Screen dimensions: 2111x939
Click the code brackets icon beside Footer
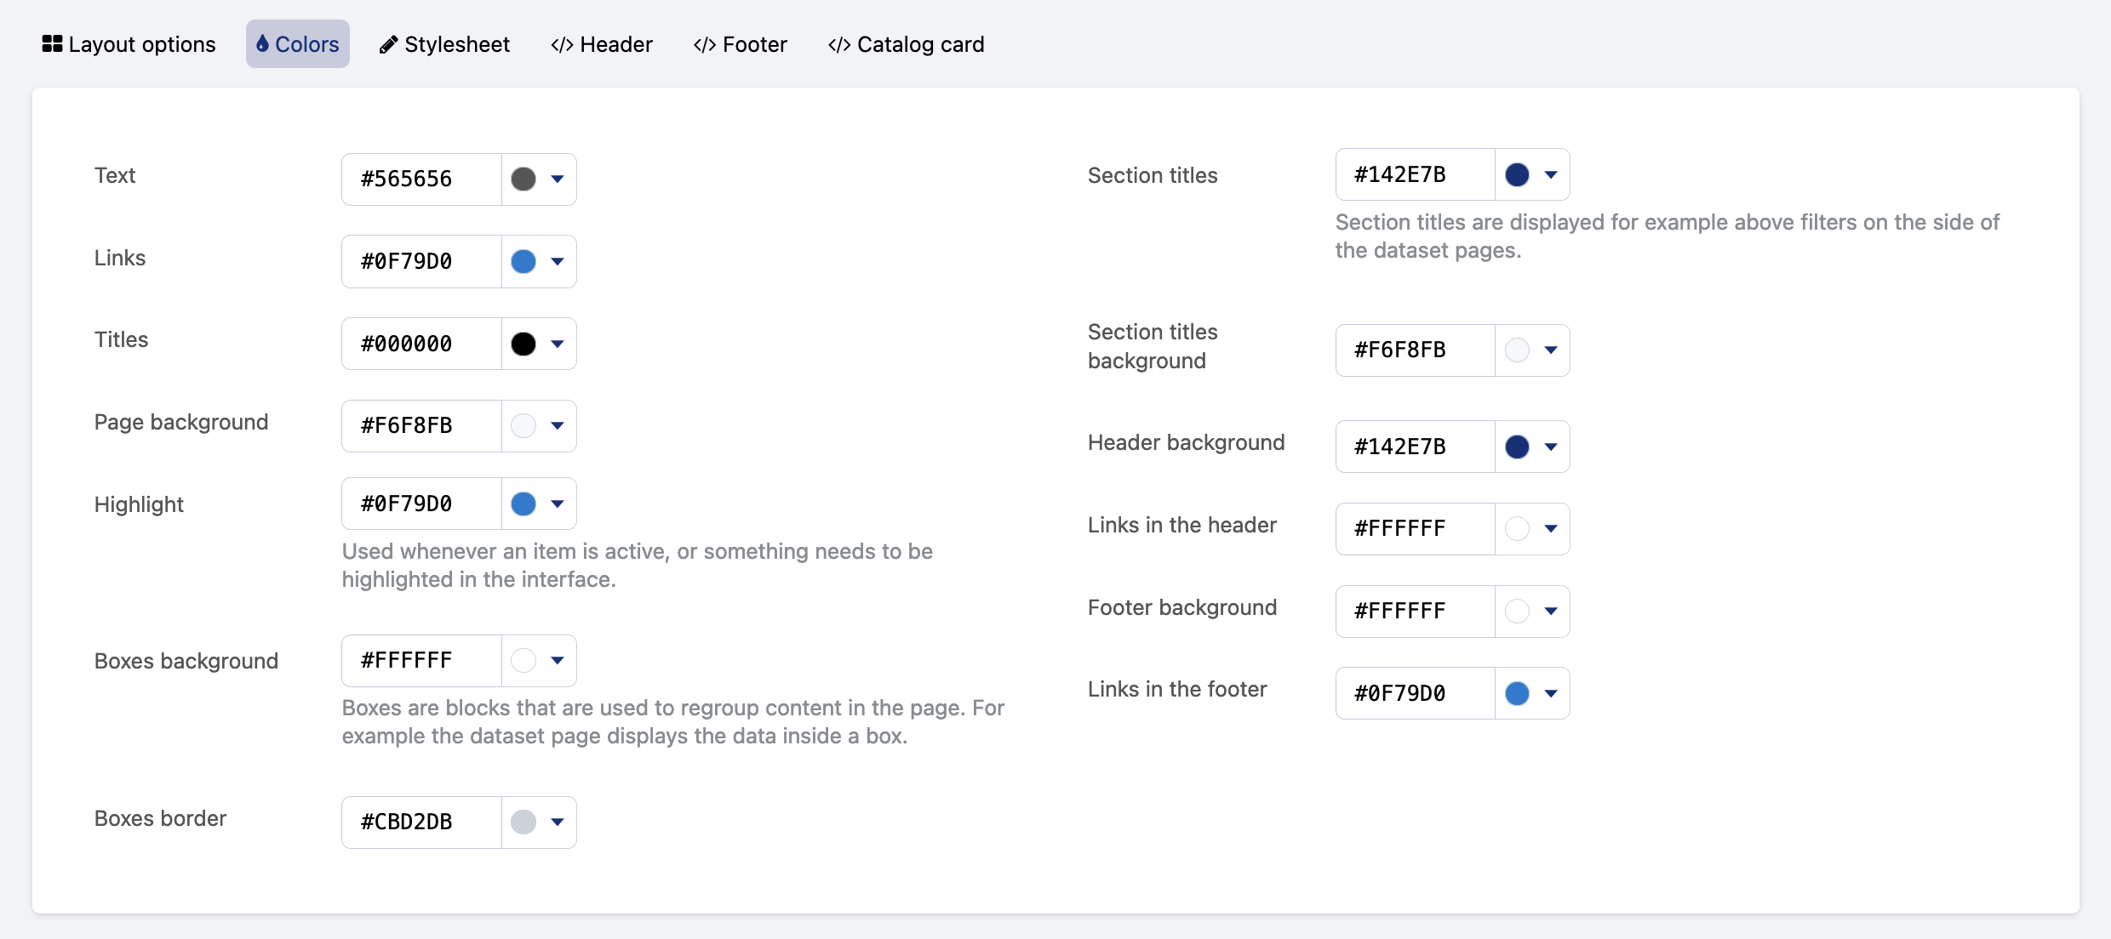705,45
